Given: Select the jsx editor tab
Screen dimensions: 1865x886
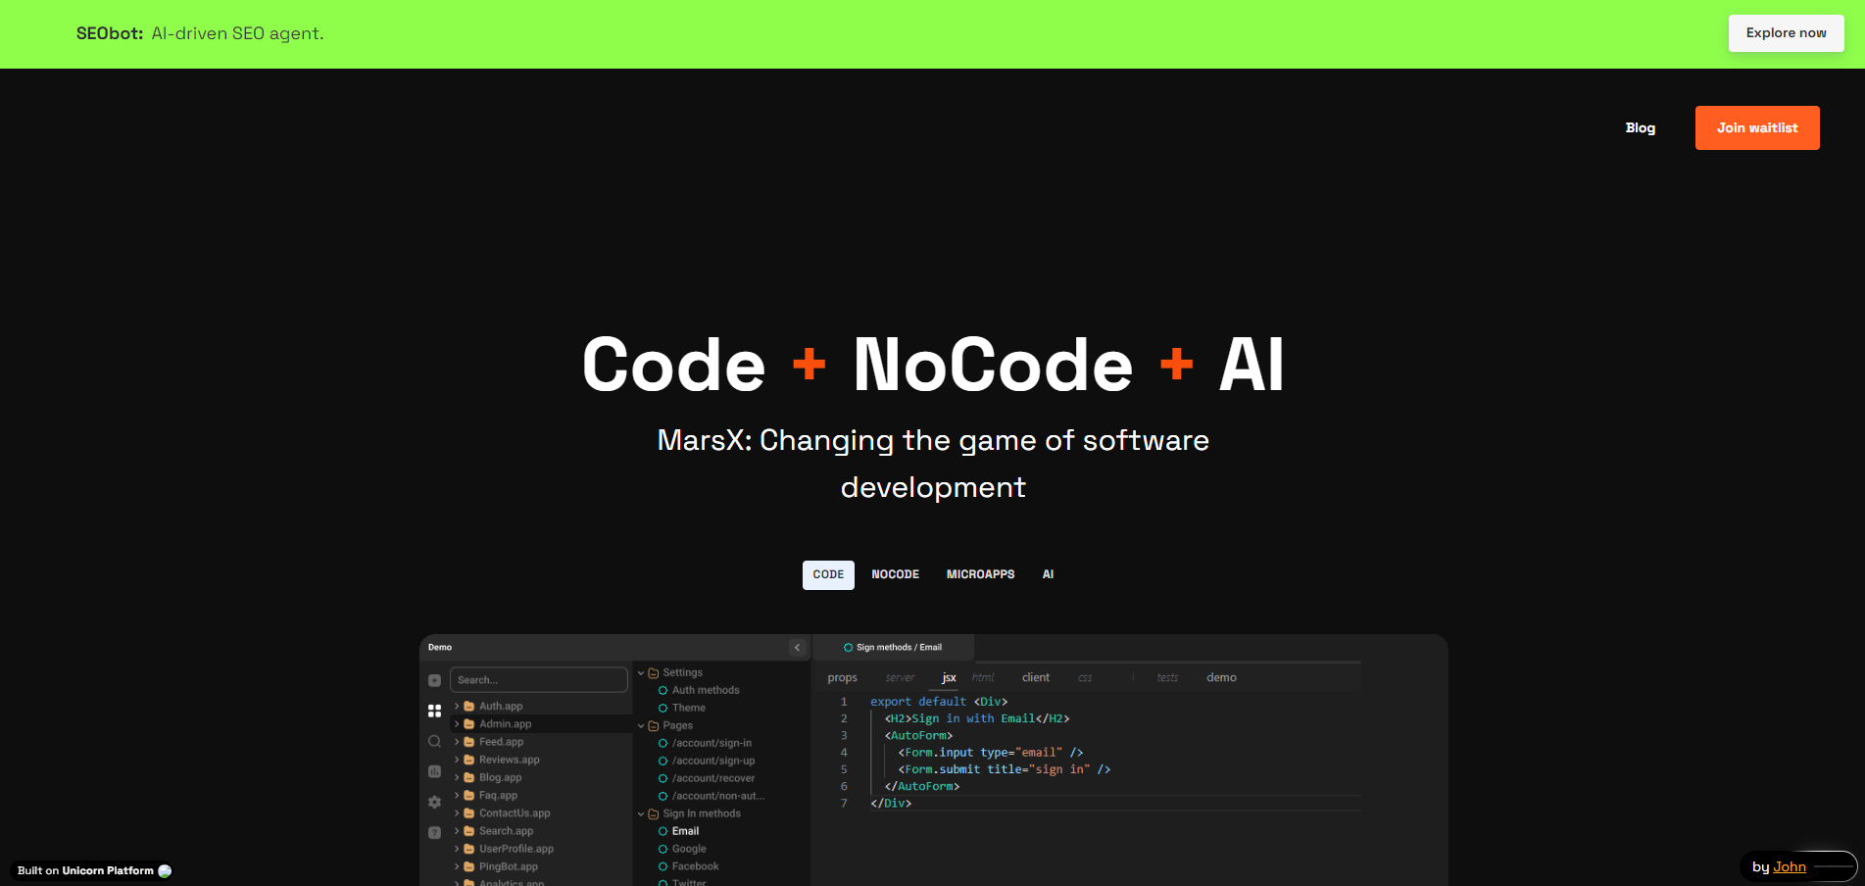Looking at the screenshot, I should pyautogui.click(x=949, y=678).
